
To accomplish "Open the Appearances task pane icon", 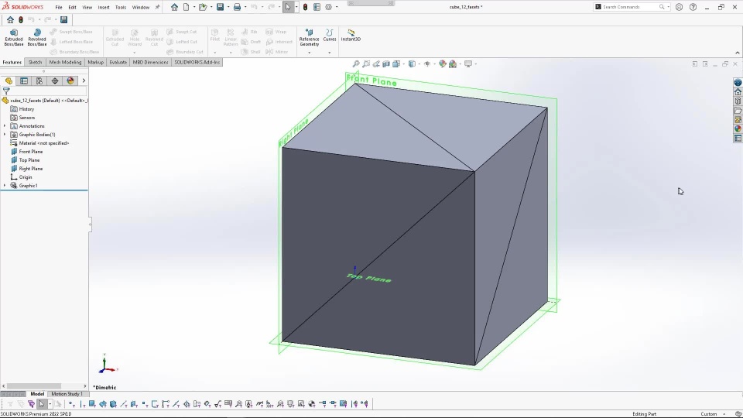I will point(738,129).
